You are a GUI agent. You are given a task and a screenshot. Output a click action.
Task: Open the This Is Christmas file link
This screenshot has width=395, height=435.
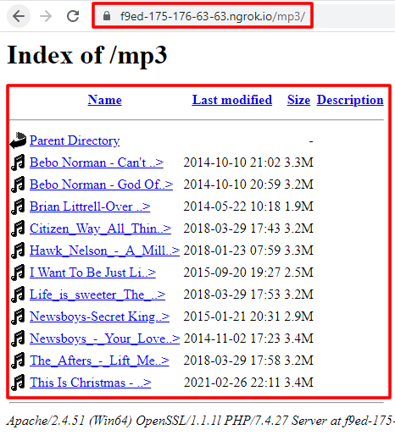coord(91,383)
